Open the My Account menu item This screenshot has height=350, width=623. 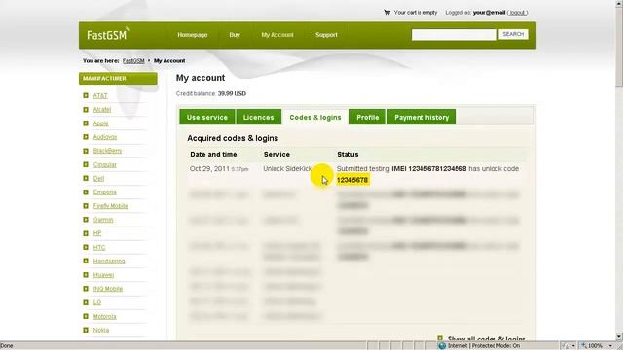click(x=277, y=35)
